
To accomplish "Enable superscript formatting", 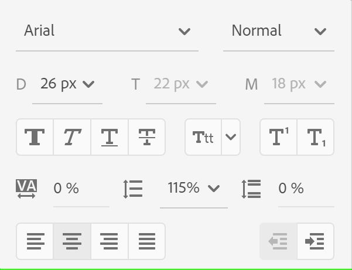I will coord(278,137).
